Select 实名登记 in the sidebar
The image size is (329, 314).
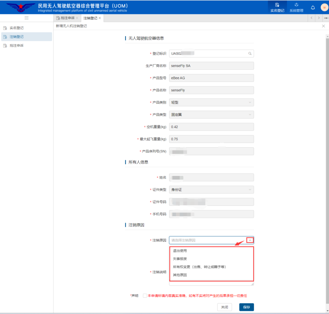click(27, 28)
